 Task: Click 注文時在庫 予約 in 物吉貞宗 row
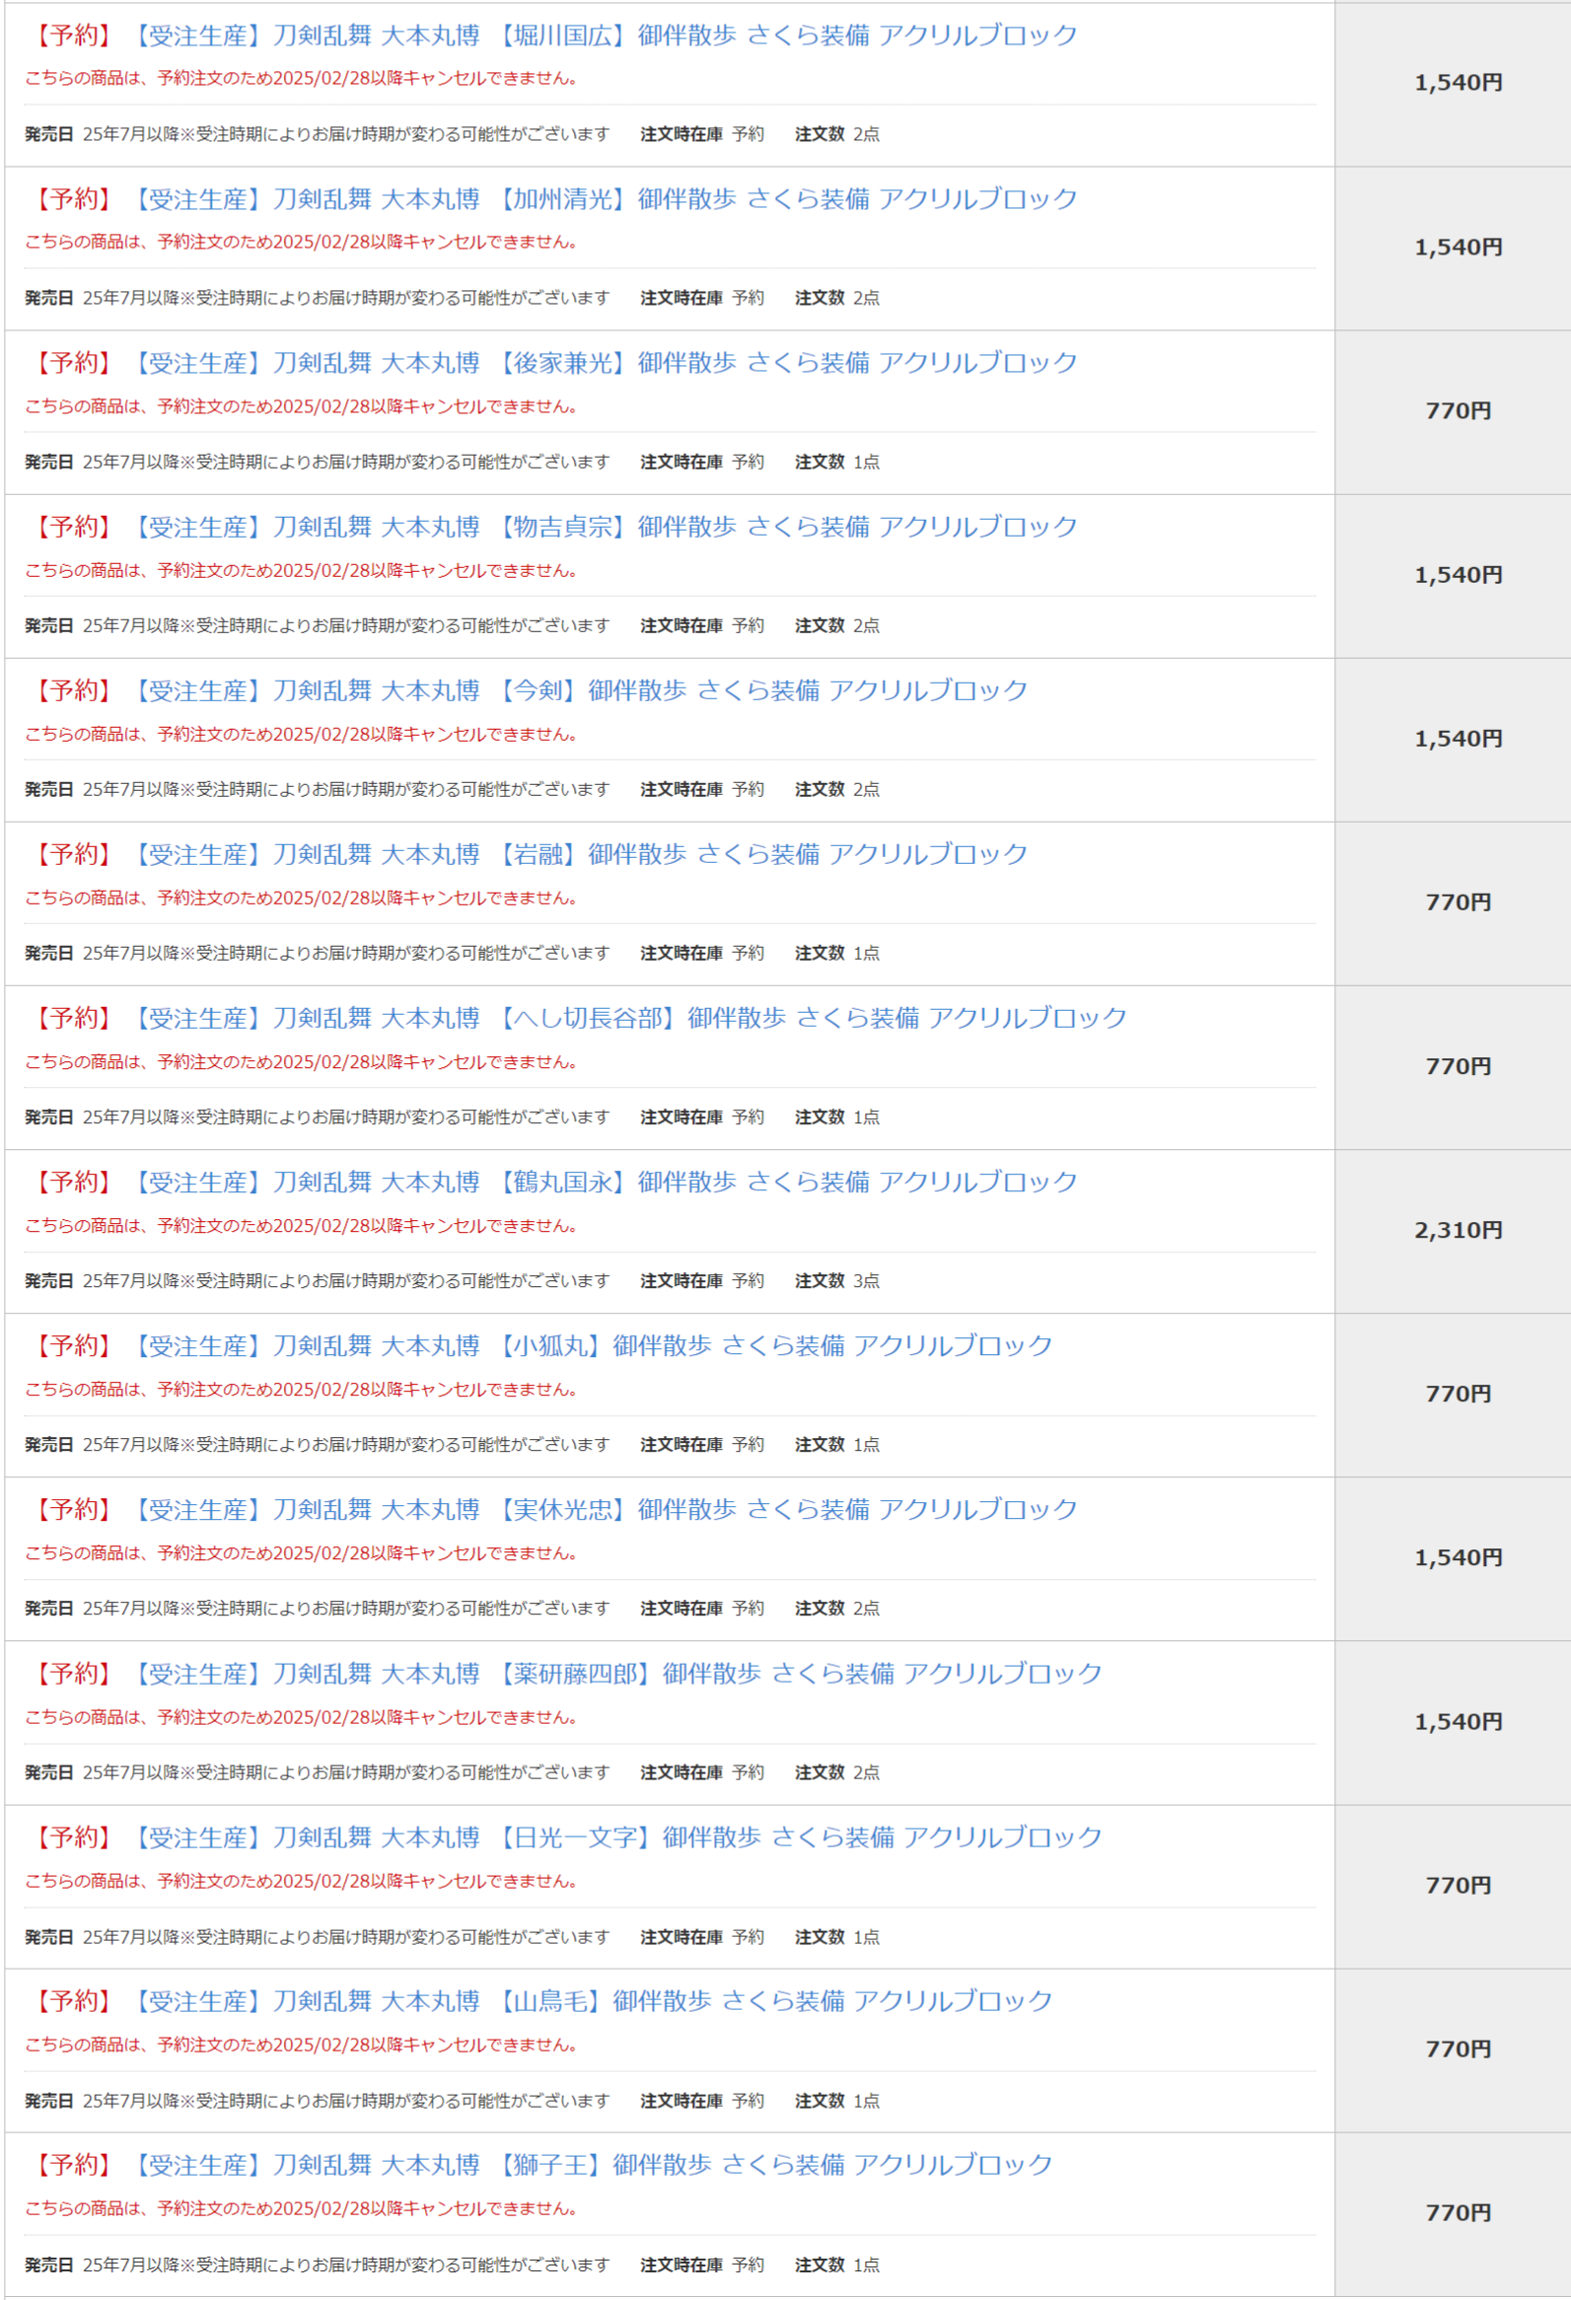pyautogui.click(x=702, y=625)
